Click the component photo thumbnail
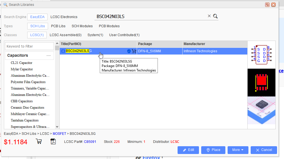 click(x=261, y=110)
